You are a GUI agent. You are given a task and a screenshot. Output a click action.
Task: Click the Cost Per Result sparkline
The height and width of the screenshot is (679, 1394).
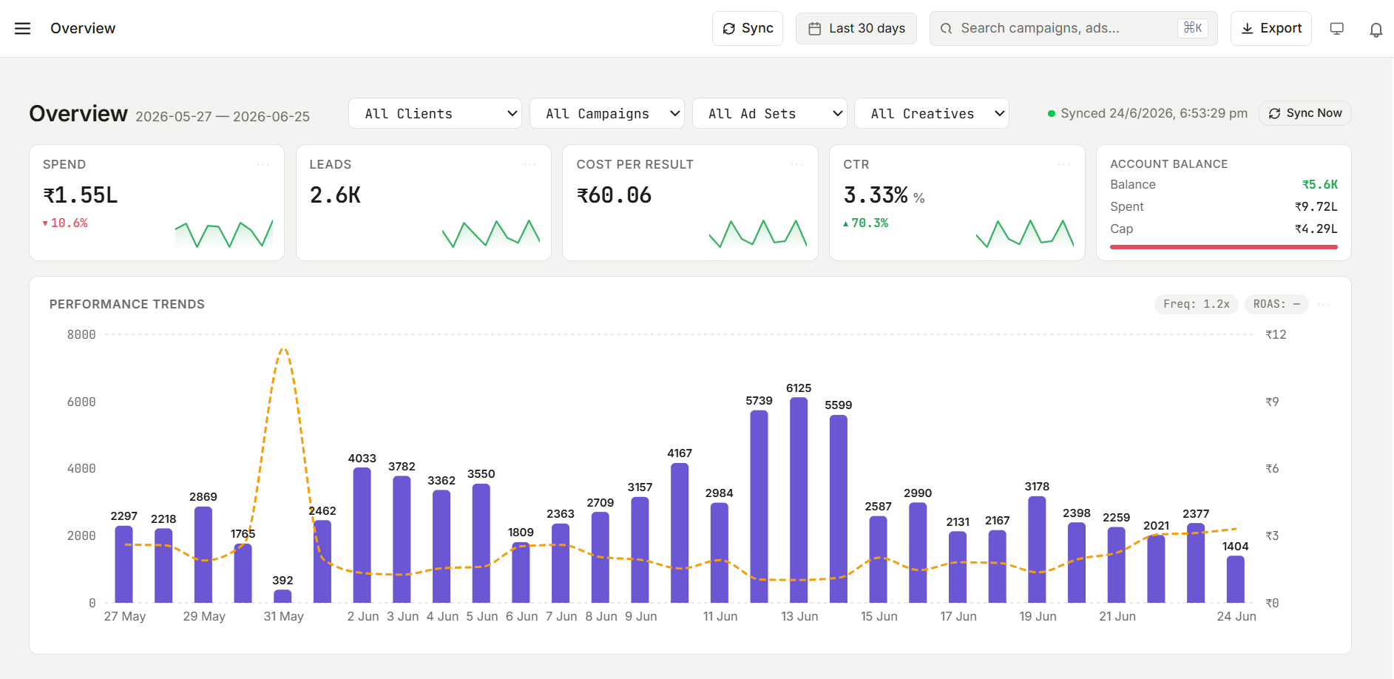(x=758, y=234)
